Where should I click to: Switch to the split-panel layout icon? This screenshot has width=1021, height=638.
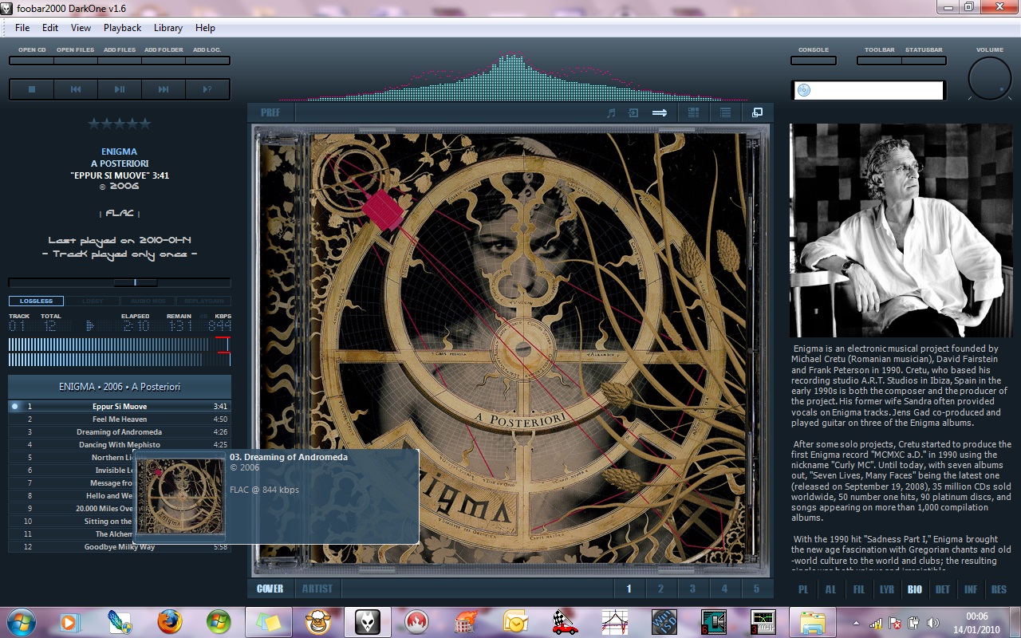click(x=693, y=112)
